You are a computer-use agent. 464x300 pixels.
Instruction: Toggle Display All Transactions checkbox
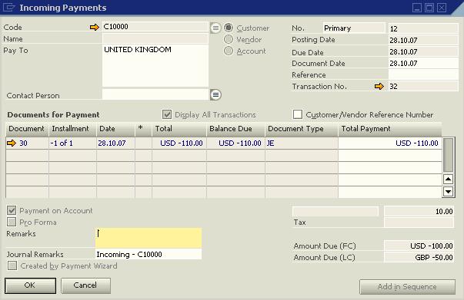[167, 114]
